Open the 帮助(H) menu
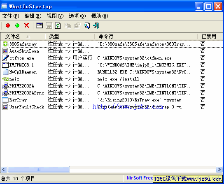The image size is (224, 184). pos(100,16)
